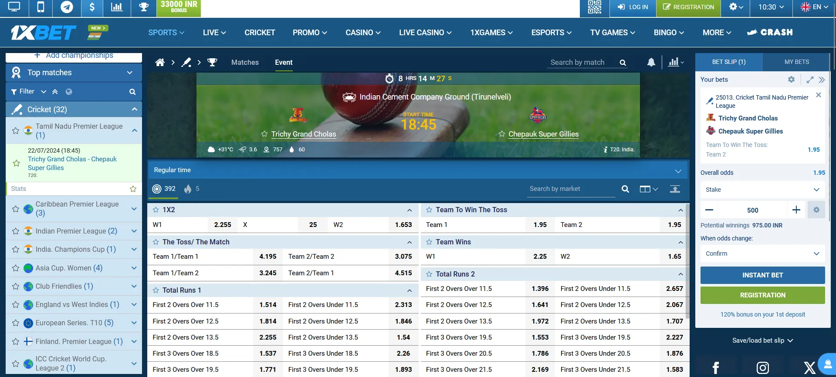The image size is (836, 377).
Task: Open Telegram channel icon
Action: 67,7
